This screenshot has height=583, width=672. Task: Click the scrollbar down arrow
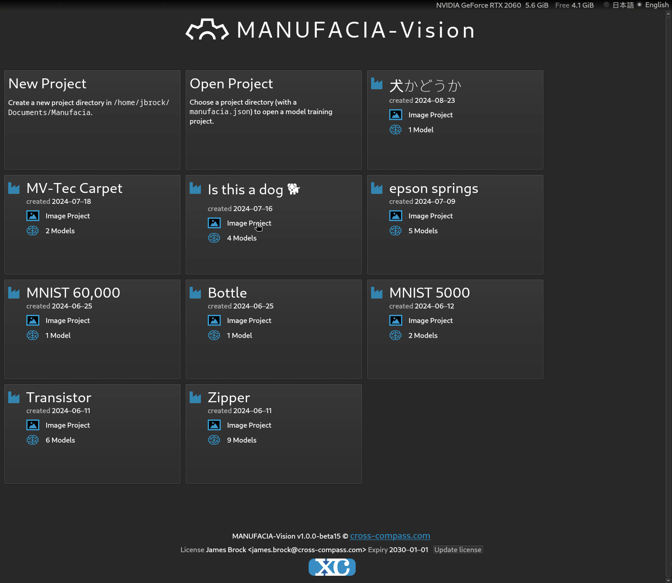(668, 580)
